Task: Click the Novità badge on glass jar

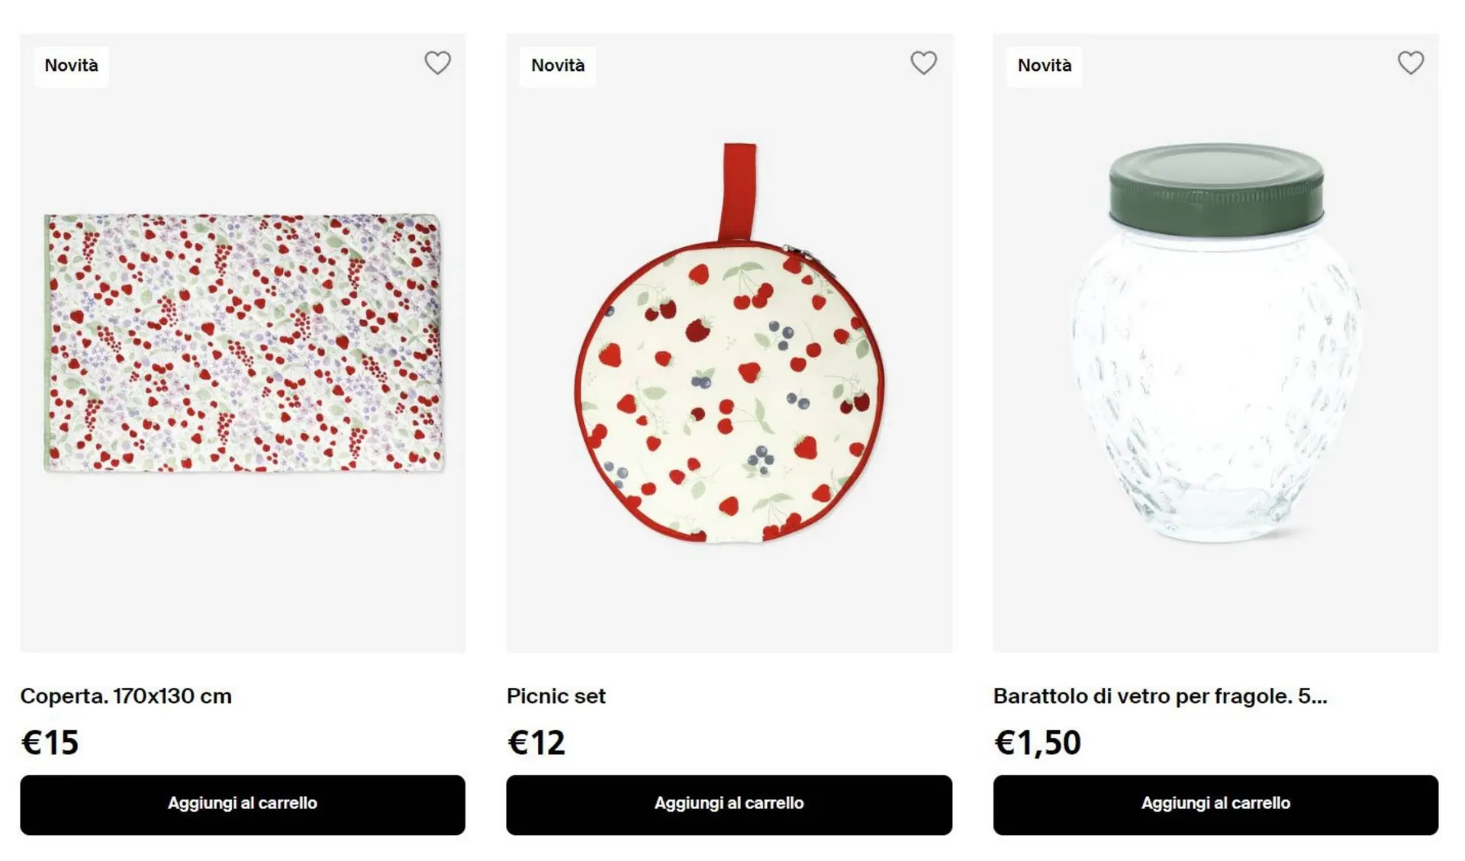Action: (1044, 66)
